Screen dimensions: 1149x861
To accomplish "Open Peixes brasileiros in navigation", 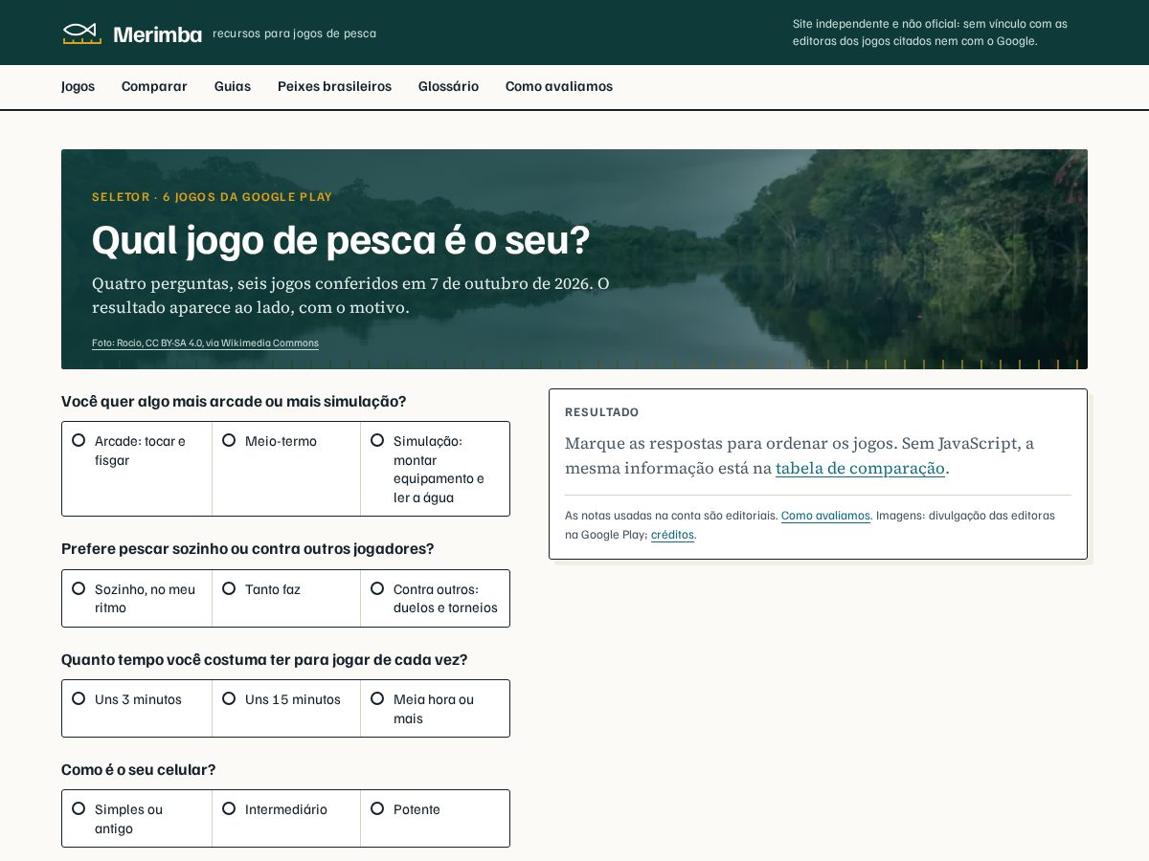I will point(334,86).
